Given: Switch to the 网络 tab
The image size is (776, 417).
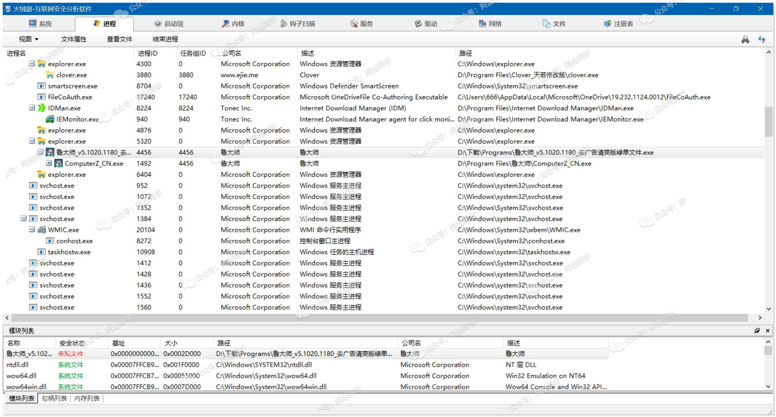Looking at the screenshot, I should [x=490, y=23].
